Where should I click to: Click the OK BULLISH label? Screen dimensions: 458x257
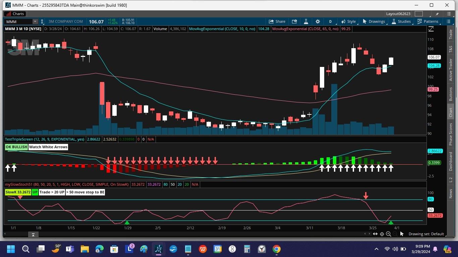(x=16, y=147)
